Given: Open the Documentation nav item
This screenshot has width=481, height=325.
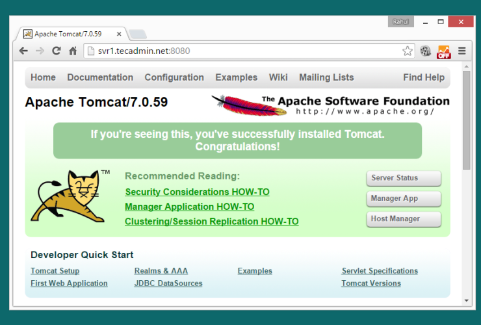Looking at the screenshot, I should [x=100, y=77].
